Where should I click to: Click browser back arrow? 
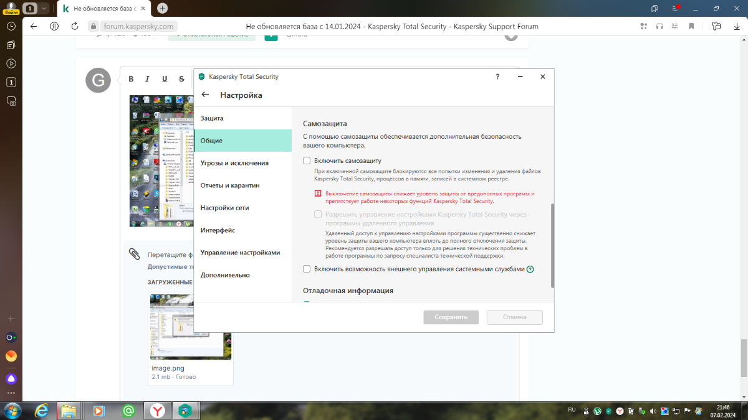(x=34, y=26)
